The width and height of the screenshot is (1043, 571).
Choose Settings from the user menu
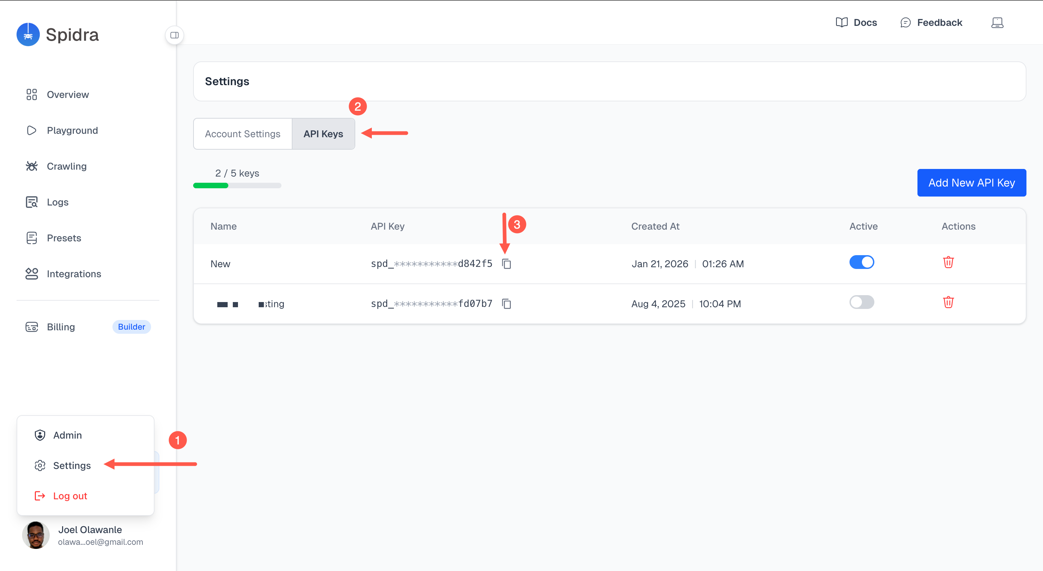coord(72,465)
